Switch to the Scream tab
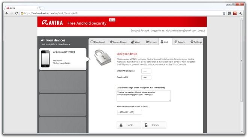The image size is (248, 138). (x=151, y=42)
